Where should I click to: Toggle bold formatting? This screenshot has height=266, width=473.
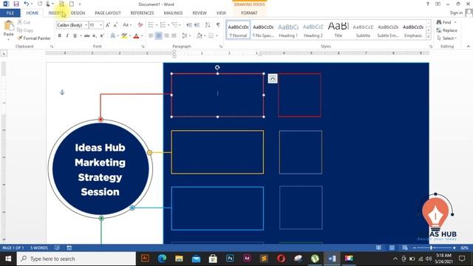[60, 36]
